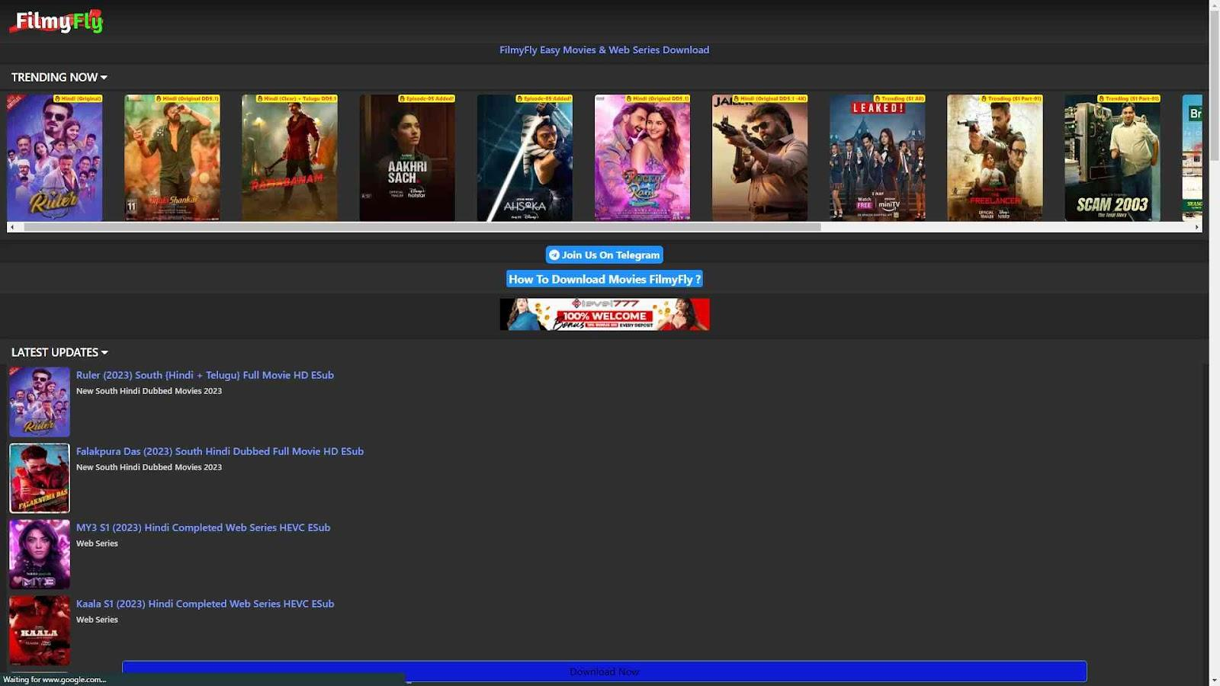Click the trending carousel horizontal scrollbar thumb

tap(422, 227)
